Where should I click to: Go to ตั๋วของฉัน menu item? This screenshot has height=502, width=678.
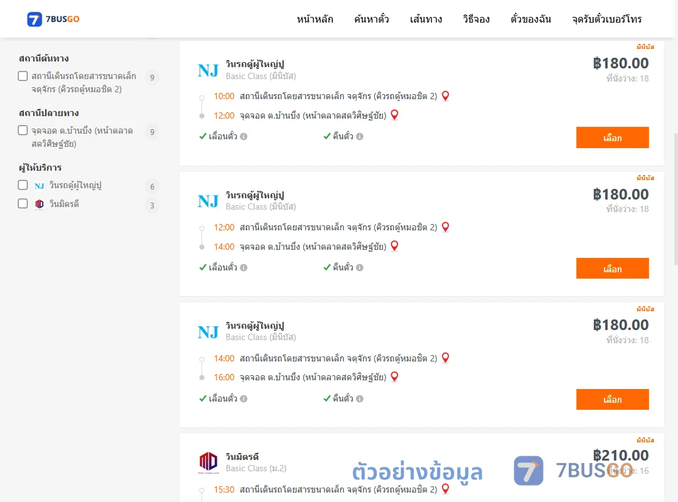(x=530, y=19)
